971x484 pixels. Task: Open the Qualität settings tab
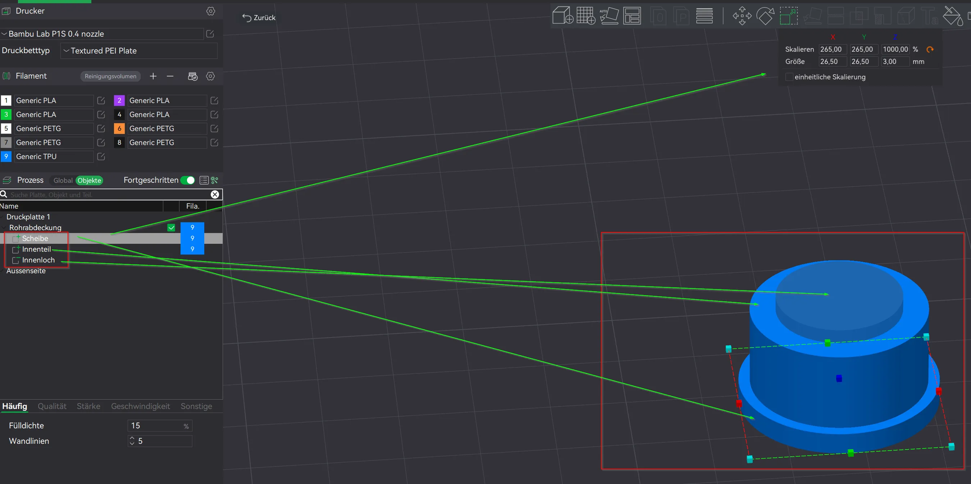(x=52, y=406)
